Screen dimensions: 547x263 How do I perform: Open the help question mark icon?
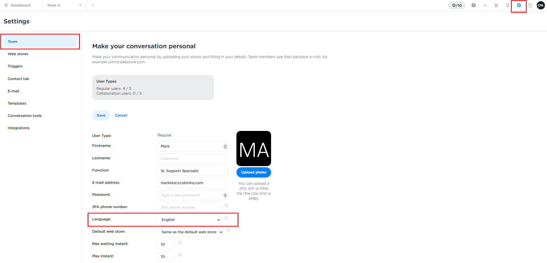(473, 5)
